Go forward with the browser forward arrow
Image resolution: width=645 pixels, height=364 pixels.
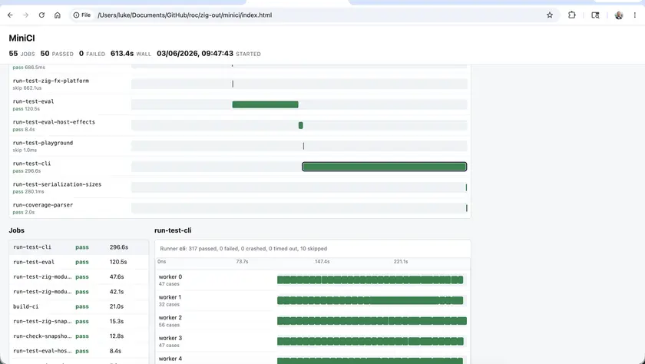26,15
